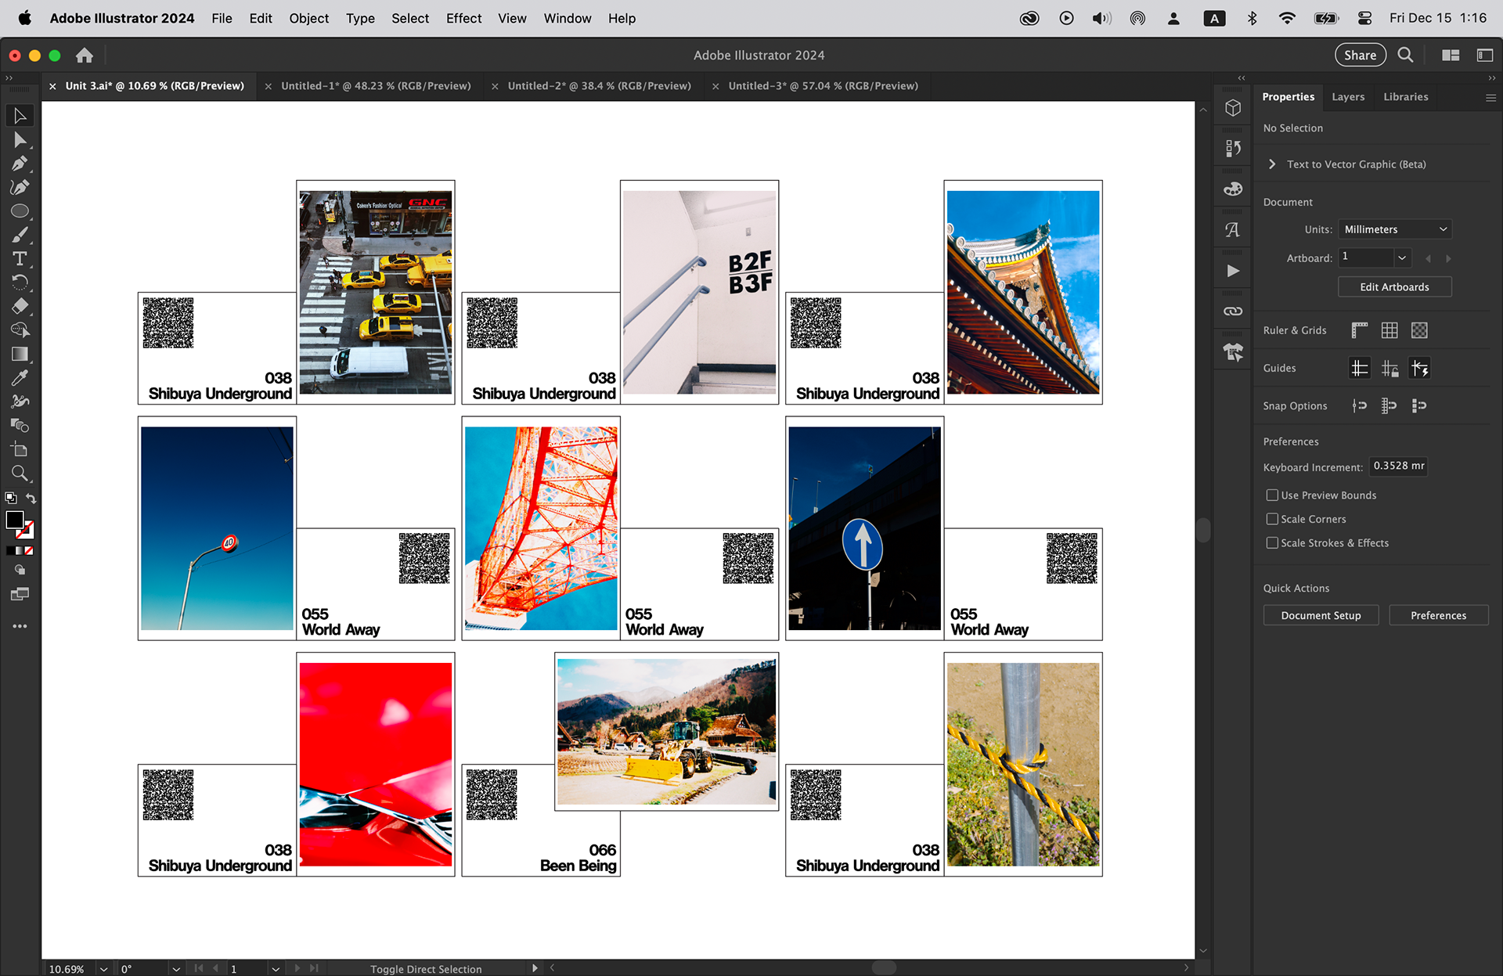
Task: Open the Units Millimeters dropdown
Action: [x=1395, y=229]
